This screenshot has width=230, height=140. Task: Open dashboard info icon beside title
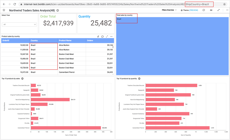[58, 10]
